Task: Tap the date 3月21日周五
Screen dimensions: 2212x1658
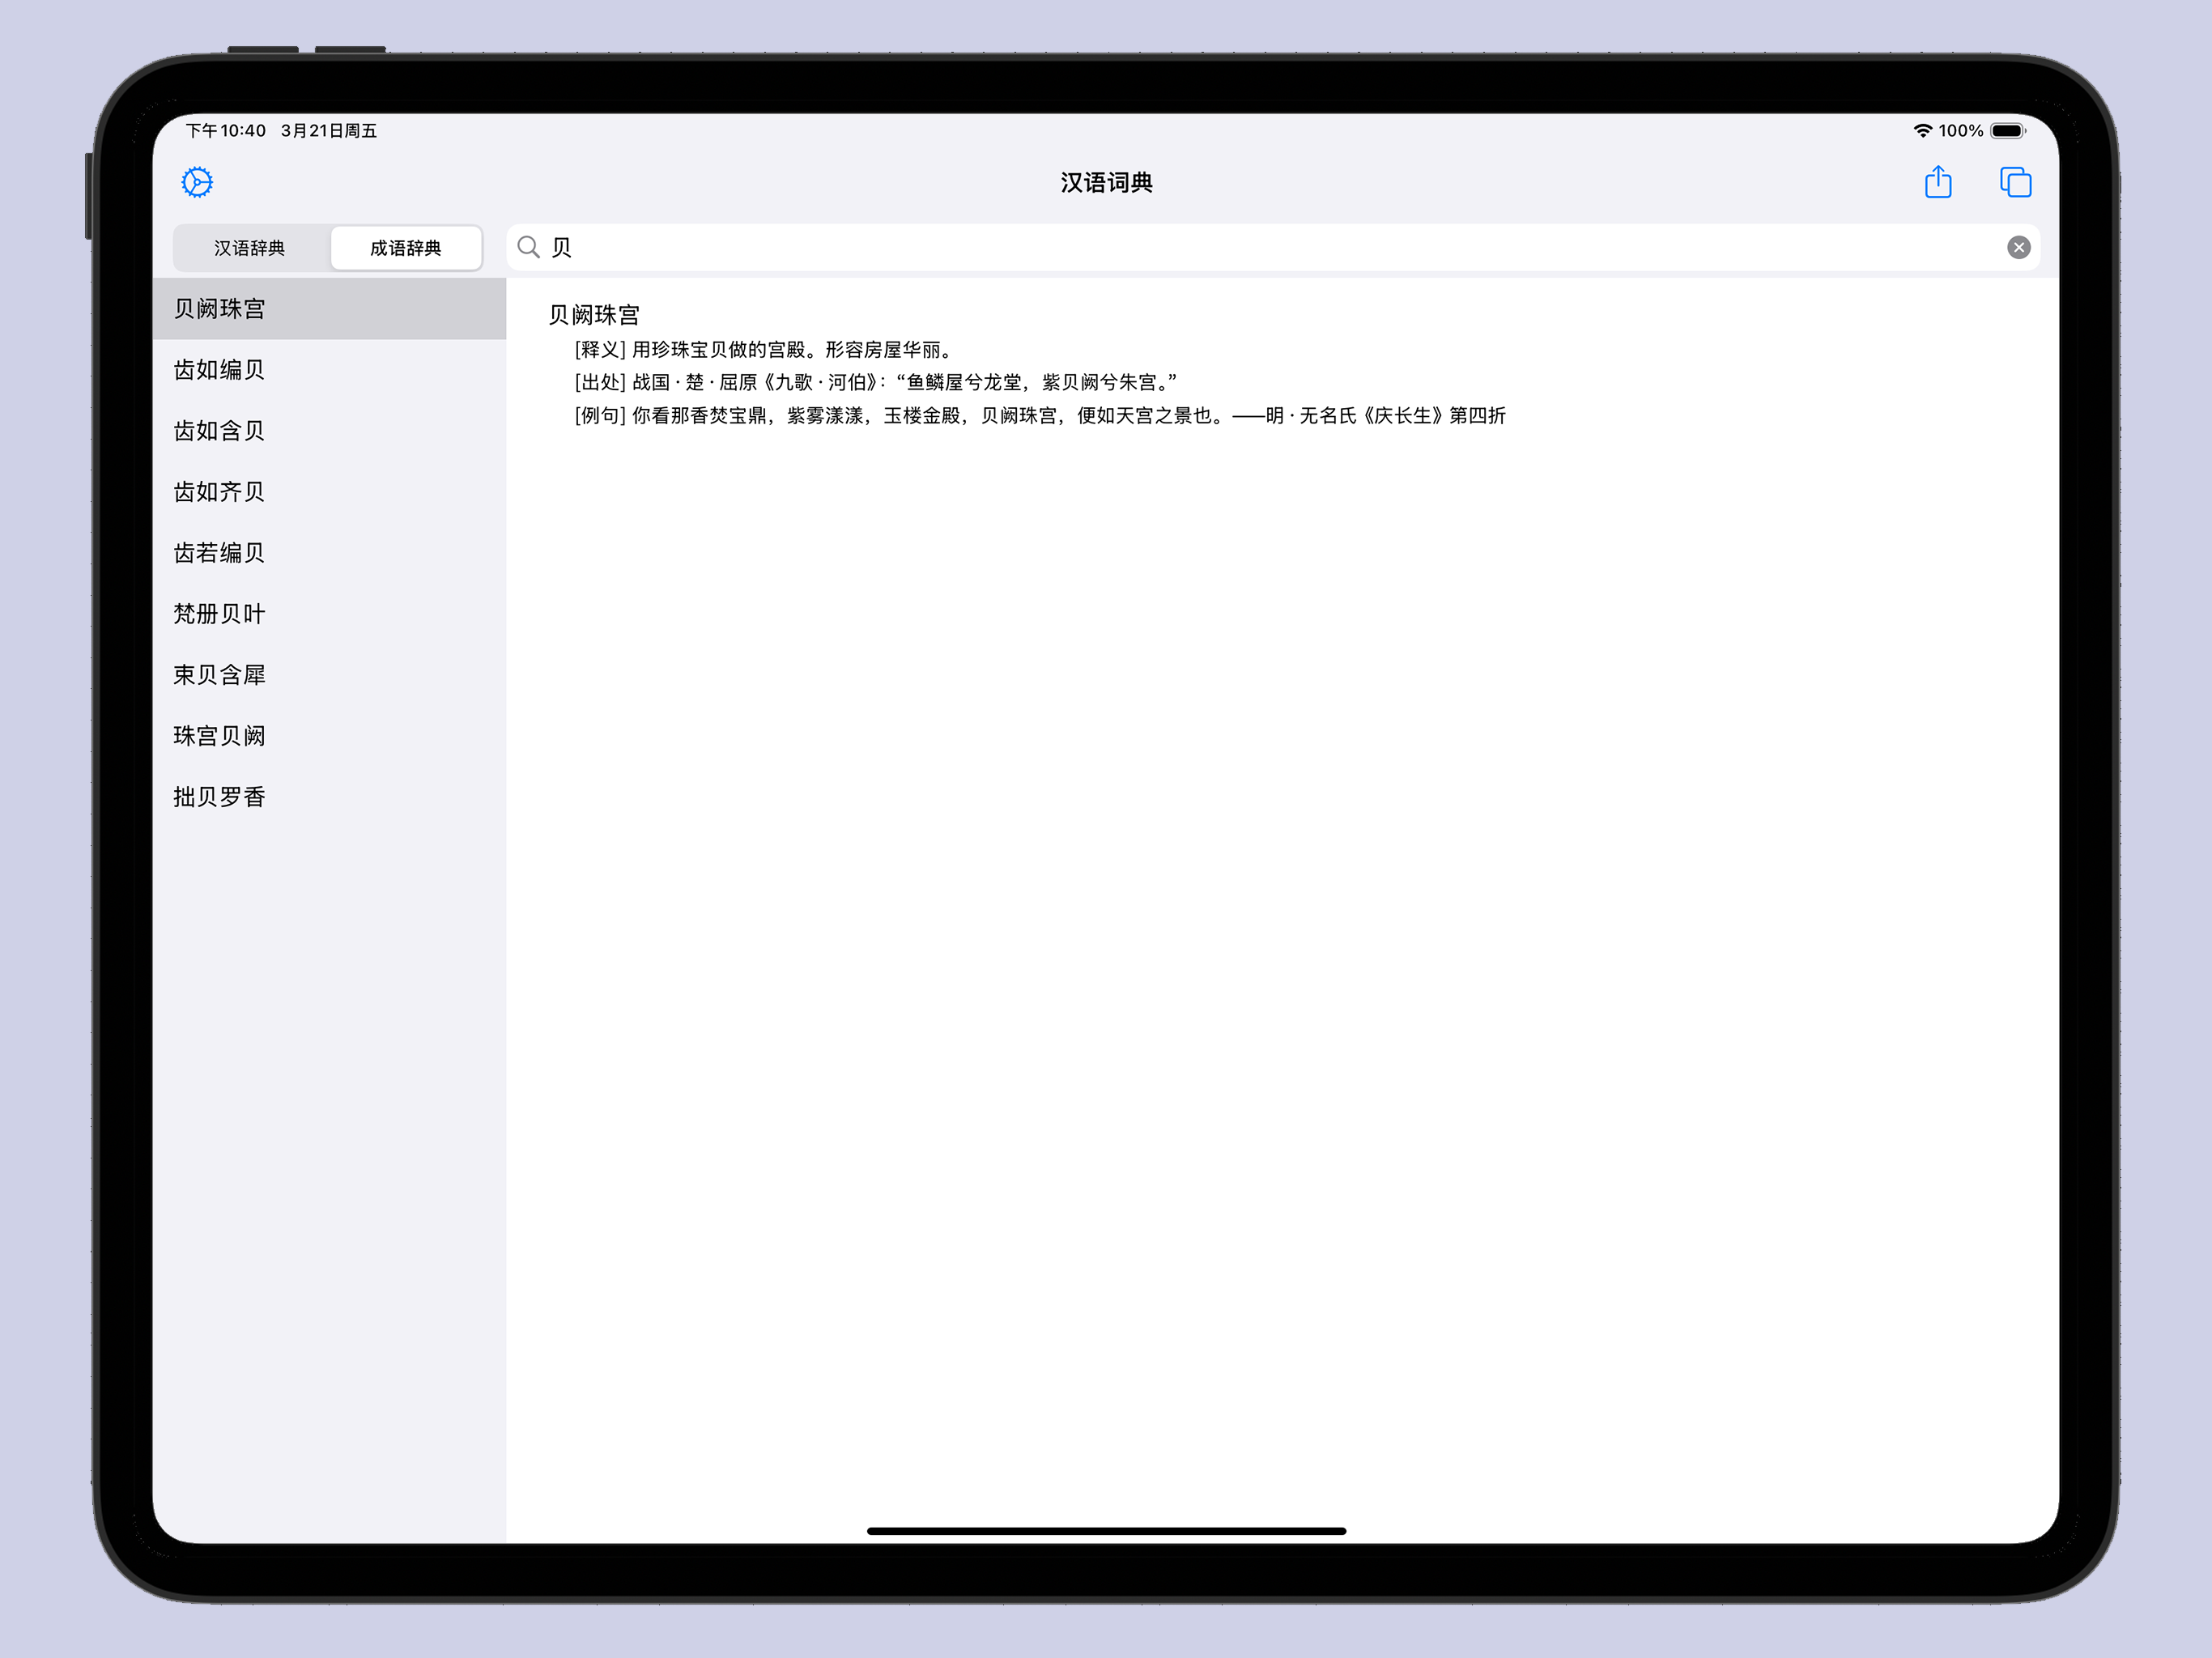Action: coord(329,131)
